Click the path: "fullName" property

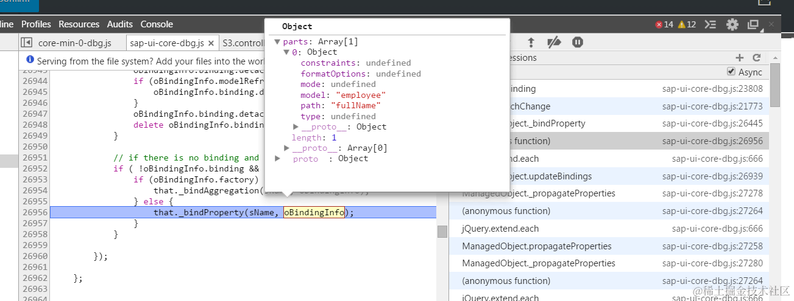click(341, 106)
